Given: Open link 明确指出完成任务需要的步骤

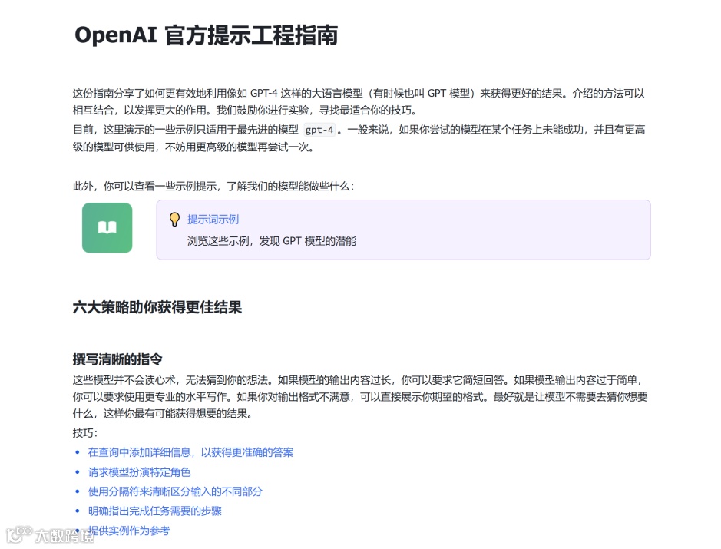Looking at the screenshot, I should [155, 511].
